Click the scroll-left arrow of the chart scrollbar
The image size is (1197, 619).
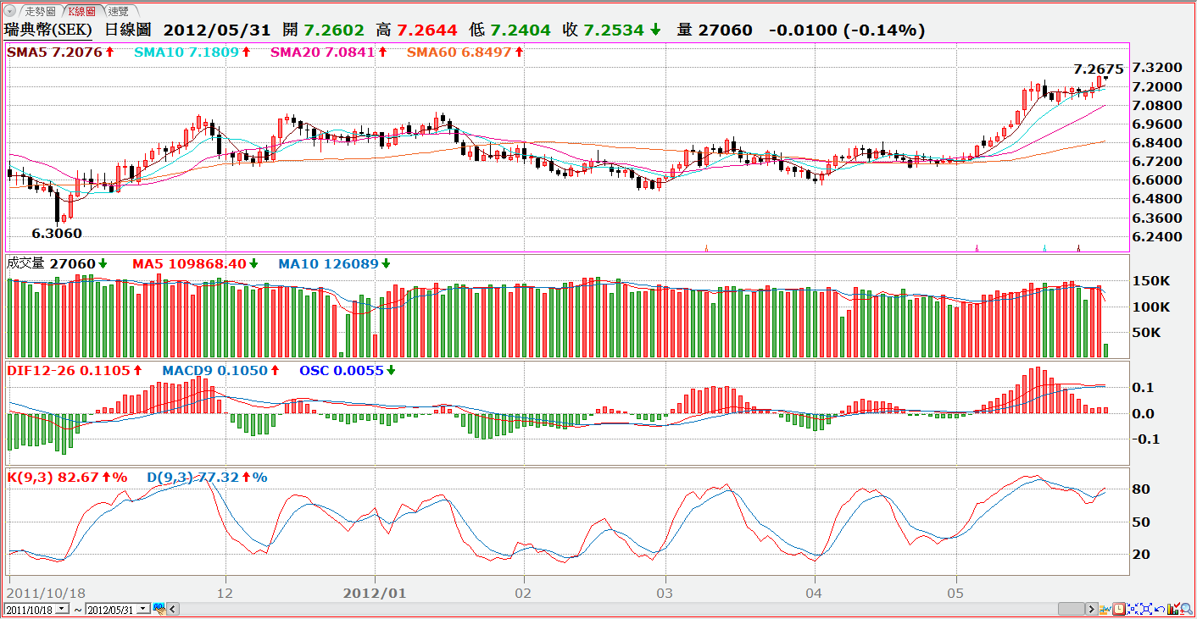pos(173,609)
